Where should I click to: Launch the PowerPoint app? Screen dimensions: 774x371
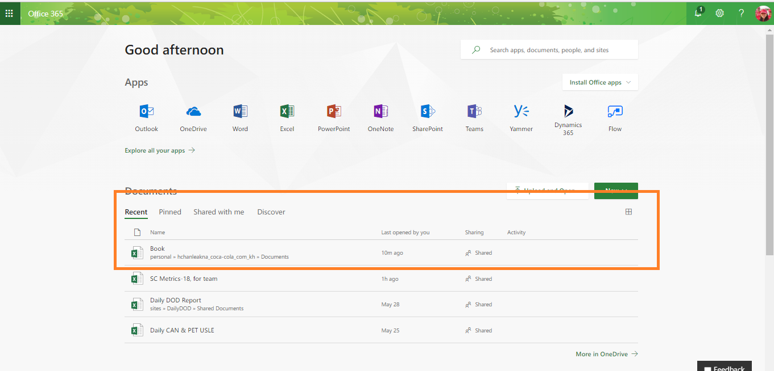click(334, 118)
